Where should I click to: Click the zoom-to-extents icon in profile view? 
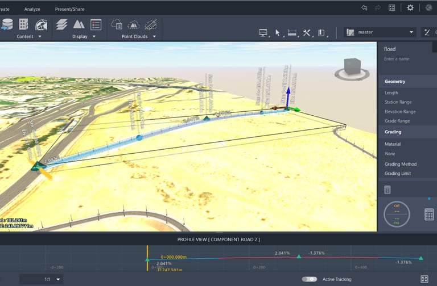point(424,279)
